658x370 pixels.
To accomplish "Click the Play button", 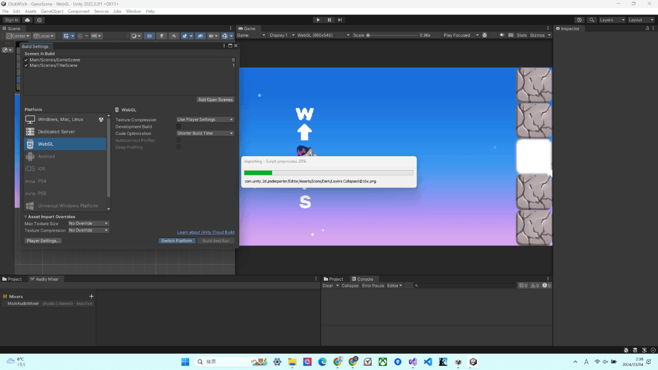I will pyautogui.click(x=318, y=20).
